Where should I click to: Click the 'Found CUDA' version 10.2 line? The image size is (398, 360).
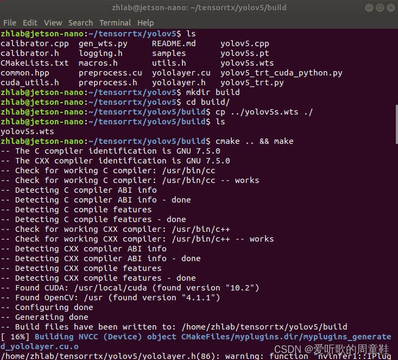click(130, 288)
